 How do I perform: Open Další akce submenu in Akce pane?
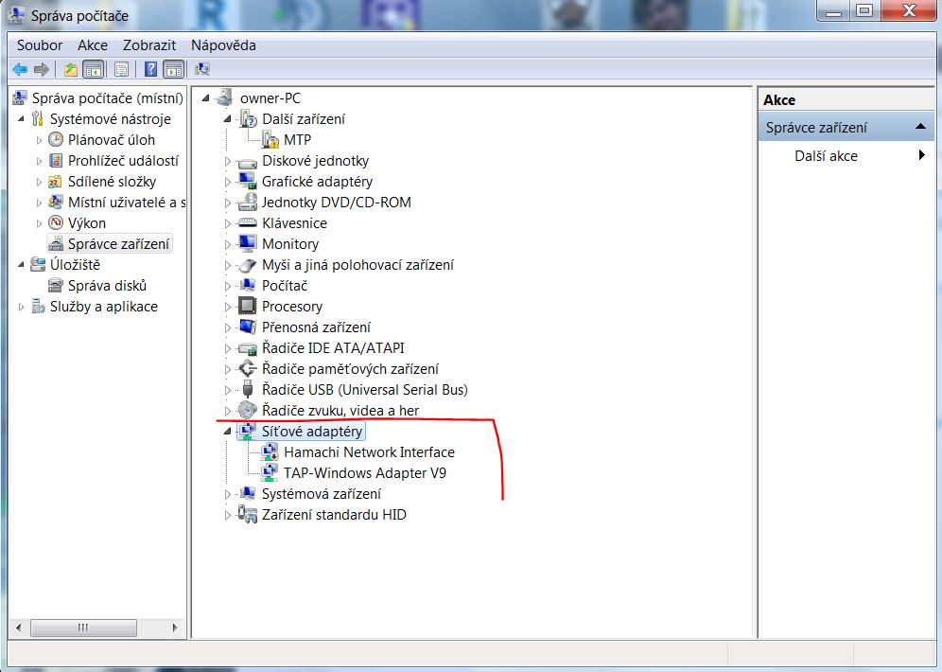[x=826, y=156]
